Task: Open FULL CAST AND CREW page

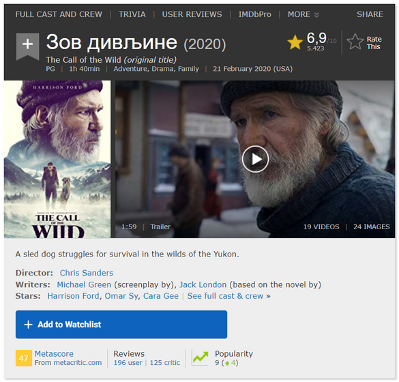Action: pos(59,14)
